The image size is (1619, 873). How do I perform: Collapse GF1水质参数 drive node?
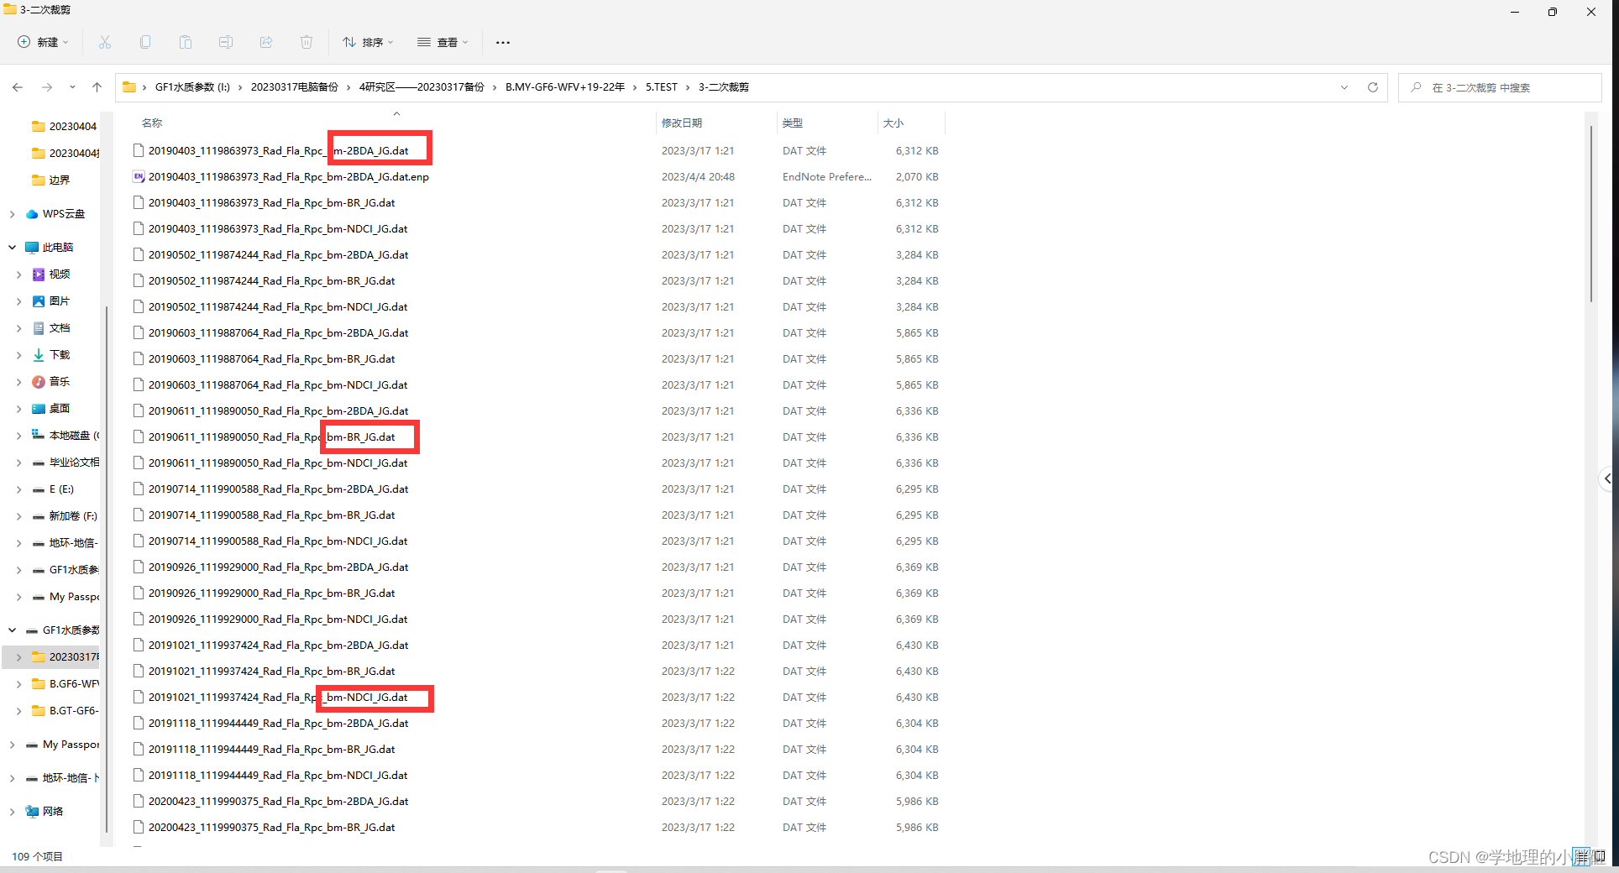pos(12,630)
